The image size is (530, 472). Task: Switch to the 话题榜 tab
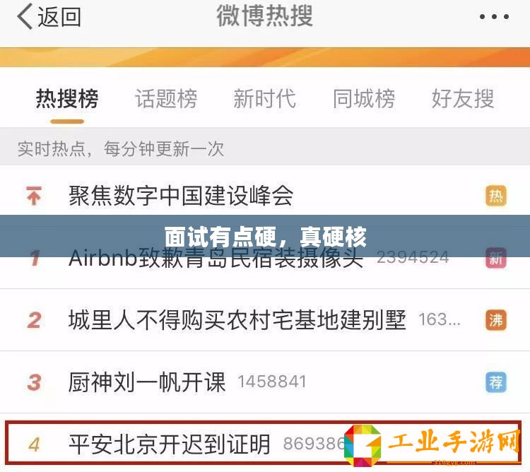tap(166, 99)
